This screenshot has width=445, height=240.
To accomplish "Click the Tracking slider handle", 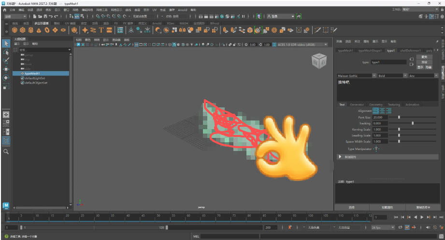I will click(x=413, y=123).
